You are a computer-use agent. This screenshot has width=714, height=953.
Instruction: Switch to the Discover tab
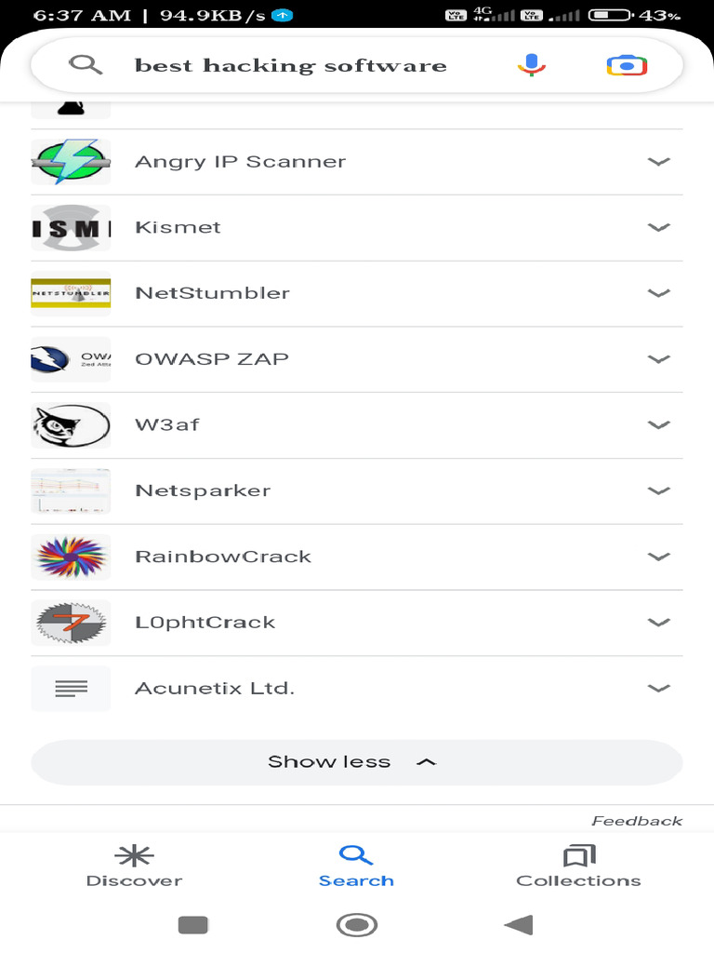point(134,866)
